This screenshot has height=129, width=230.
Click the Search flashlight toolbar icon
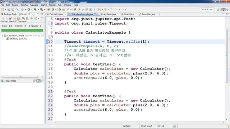pos(68,10)
